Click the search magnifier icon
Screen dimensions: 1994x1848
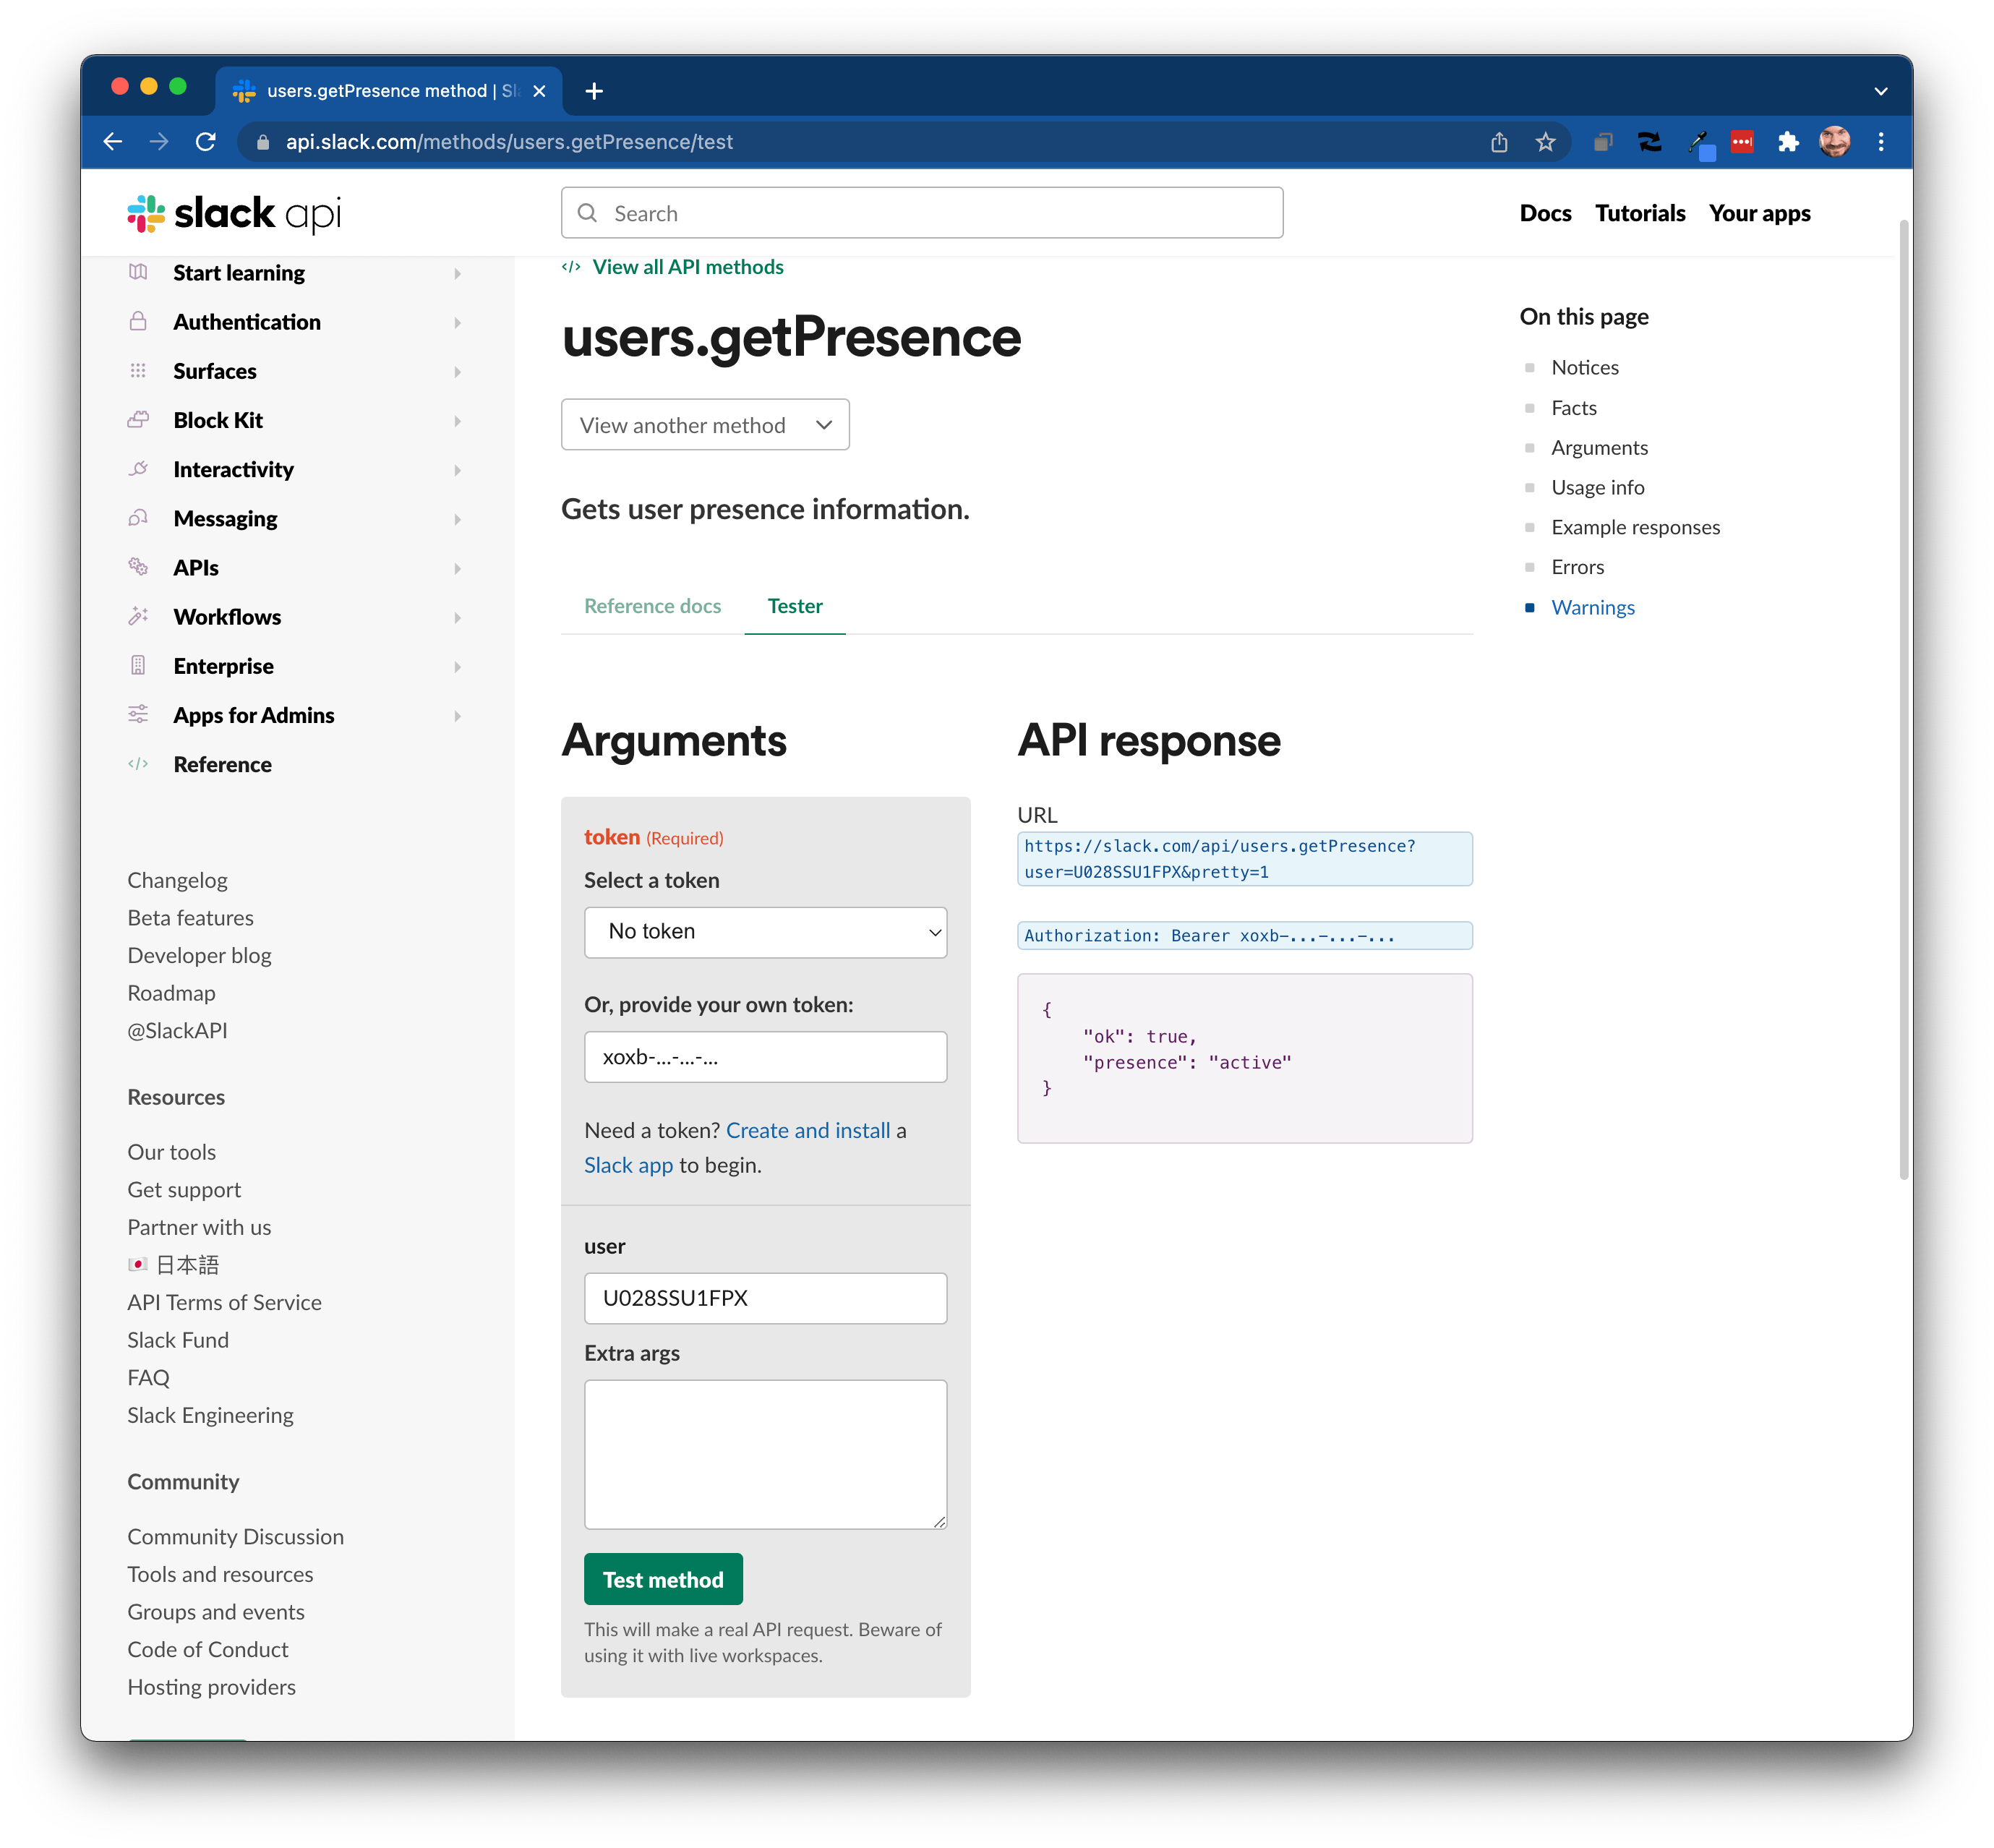588,212
